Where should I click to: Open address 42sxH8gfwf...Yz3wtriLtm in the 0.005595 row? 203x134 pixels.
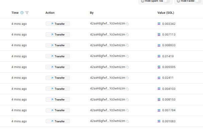[x=108, y=67]
